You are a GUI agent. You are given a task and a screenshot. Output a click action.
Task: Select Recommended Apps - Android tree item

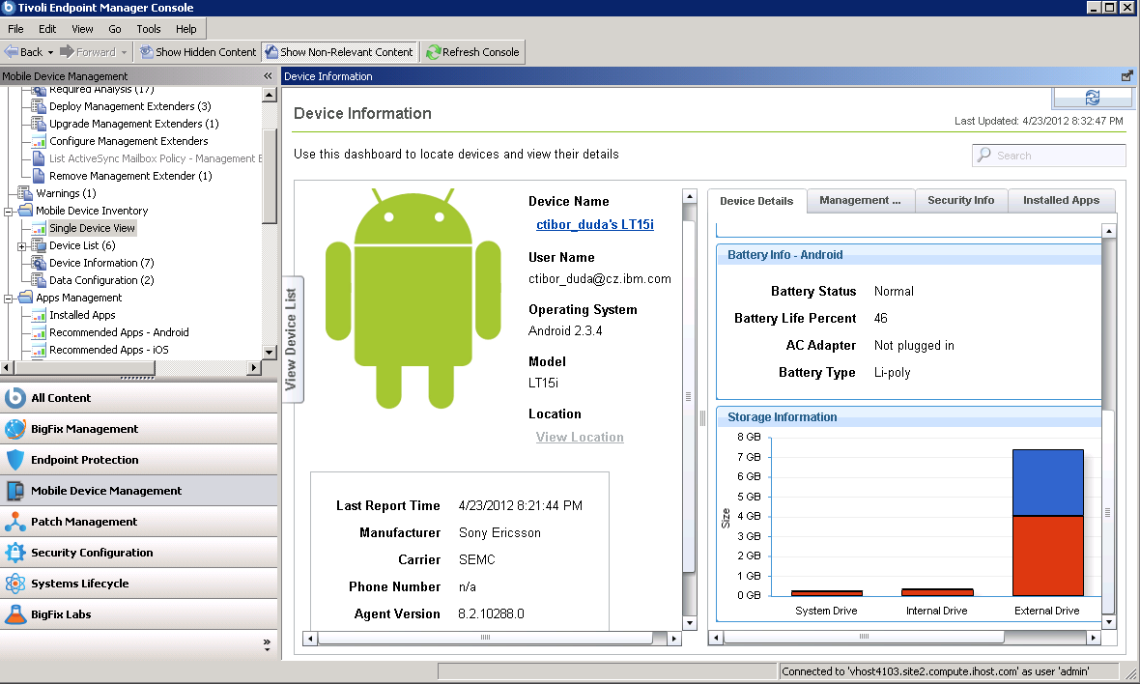[119, 332]
